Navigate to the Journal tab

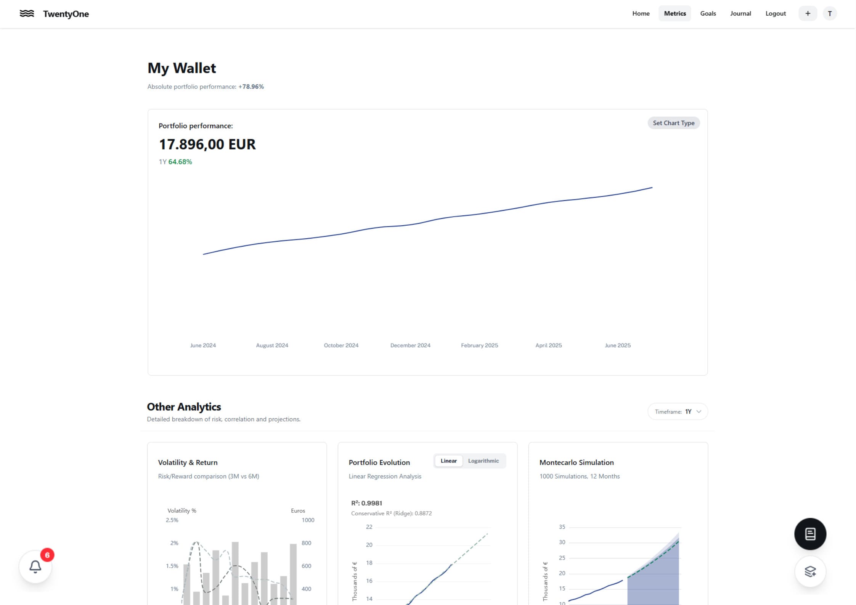pos(740,14)
